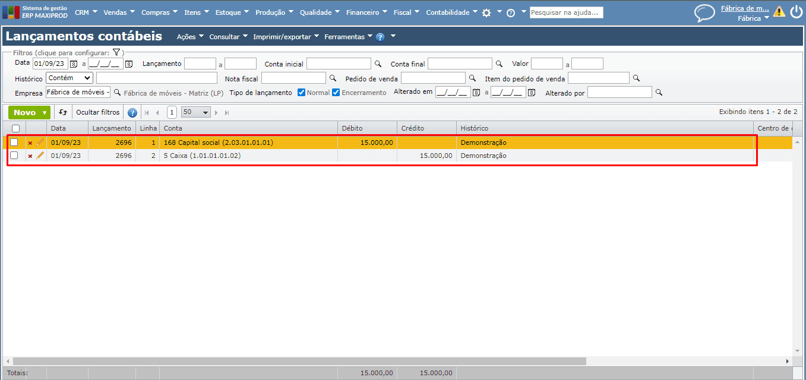Go to first page of grid
Viewport: 806px width, 380px height.
(x=147, y=112)
